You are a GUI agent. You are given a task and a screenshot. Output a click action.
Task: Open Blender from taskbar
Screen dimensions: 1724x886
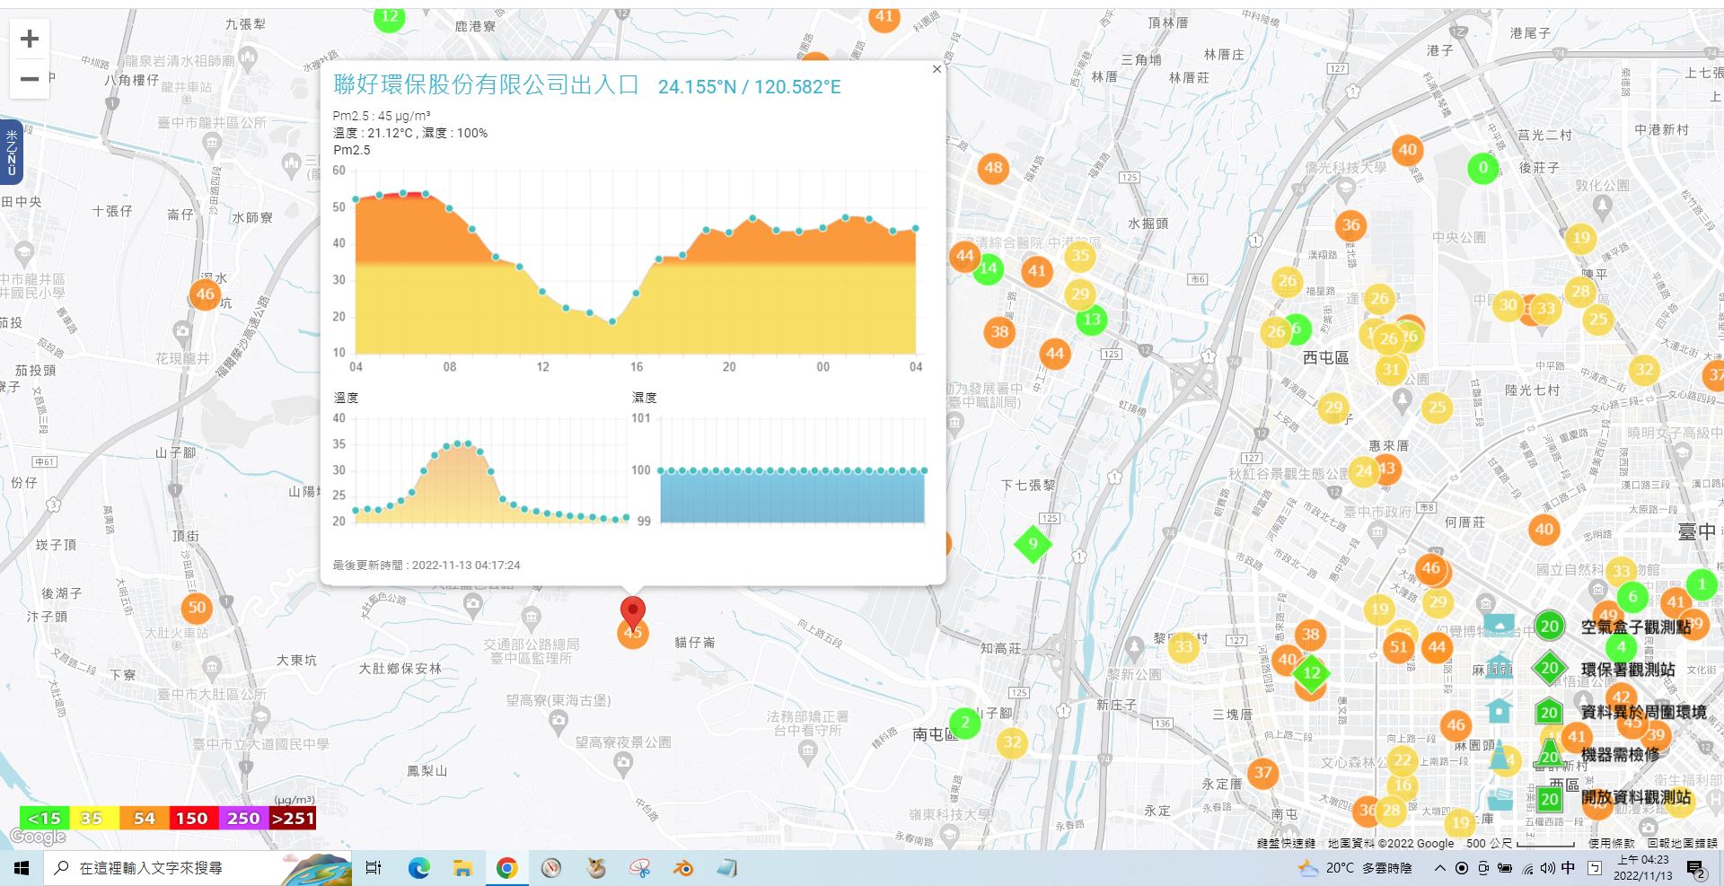[684, 868]
